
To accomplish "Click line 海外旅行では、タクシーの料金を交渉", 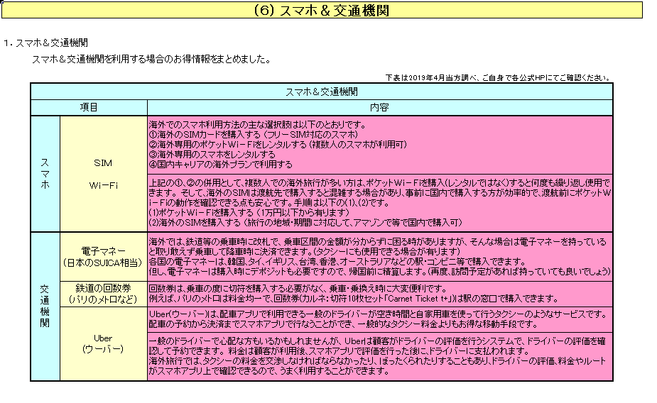I will (x=378, y=361).
